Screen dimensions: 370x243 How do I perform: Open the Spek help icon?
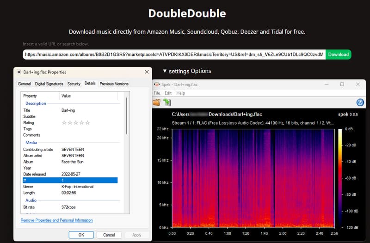click(x=360, y=103)
